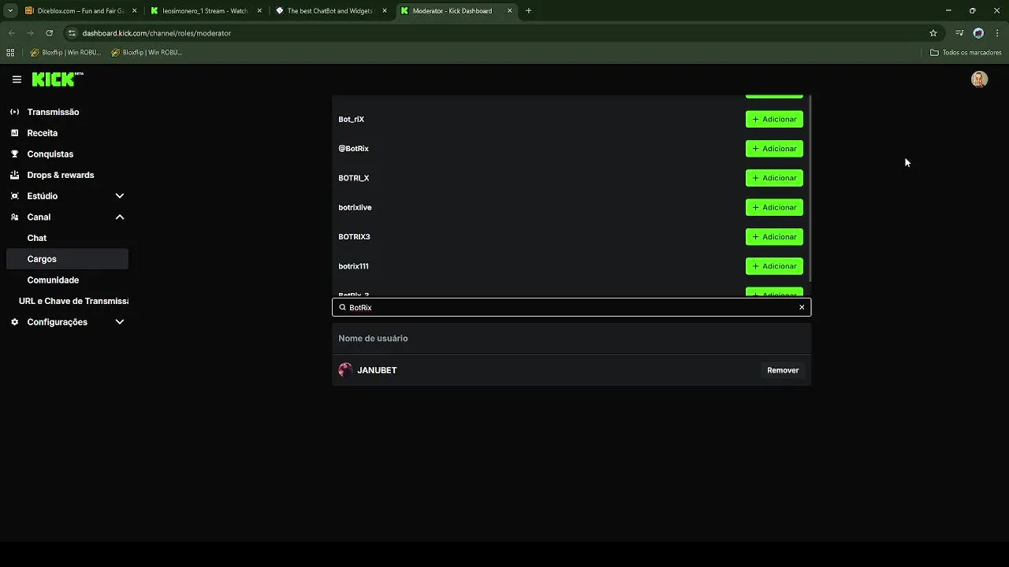Bookmark this page with the star icon
This screenshot has width=1009, height=567.
933,33
